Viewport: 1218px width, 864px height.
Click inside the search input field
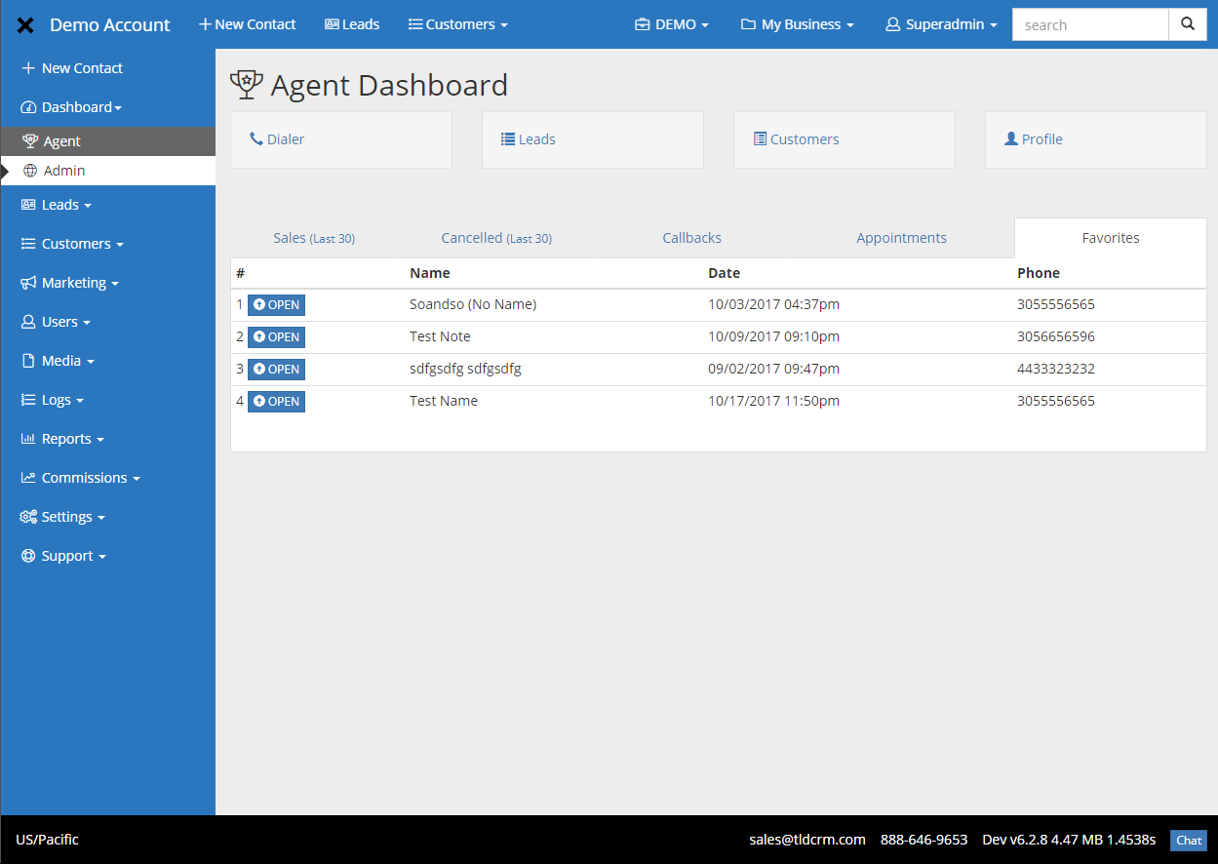[x=1089, y=24]
